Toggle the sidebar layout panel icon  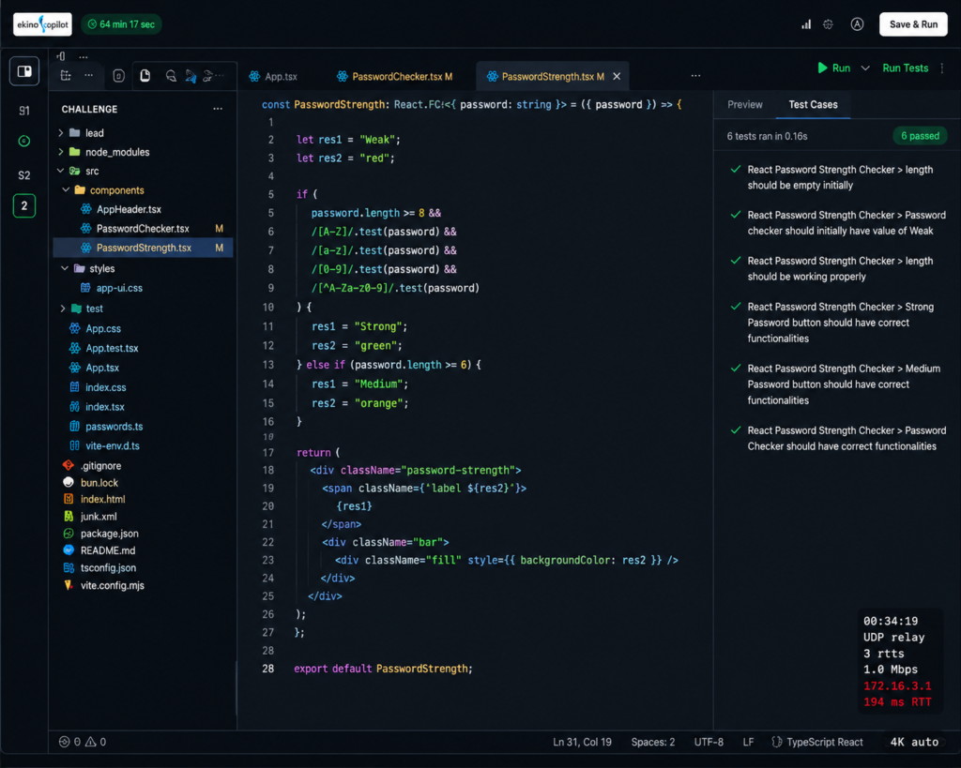click(24, 71)
